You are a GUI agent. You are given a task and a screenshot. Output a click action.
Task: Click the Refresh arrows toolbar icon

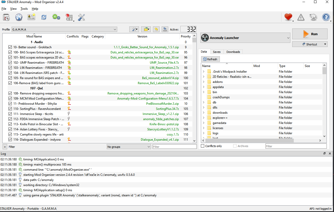[x=44, y=17]
